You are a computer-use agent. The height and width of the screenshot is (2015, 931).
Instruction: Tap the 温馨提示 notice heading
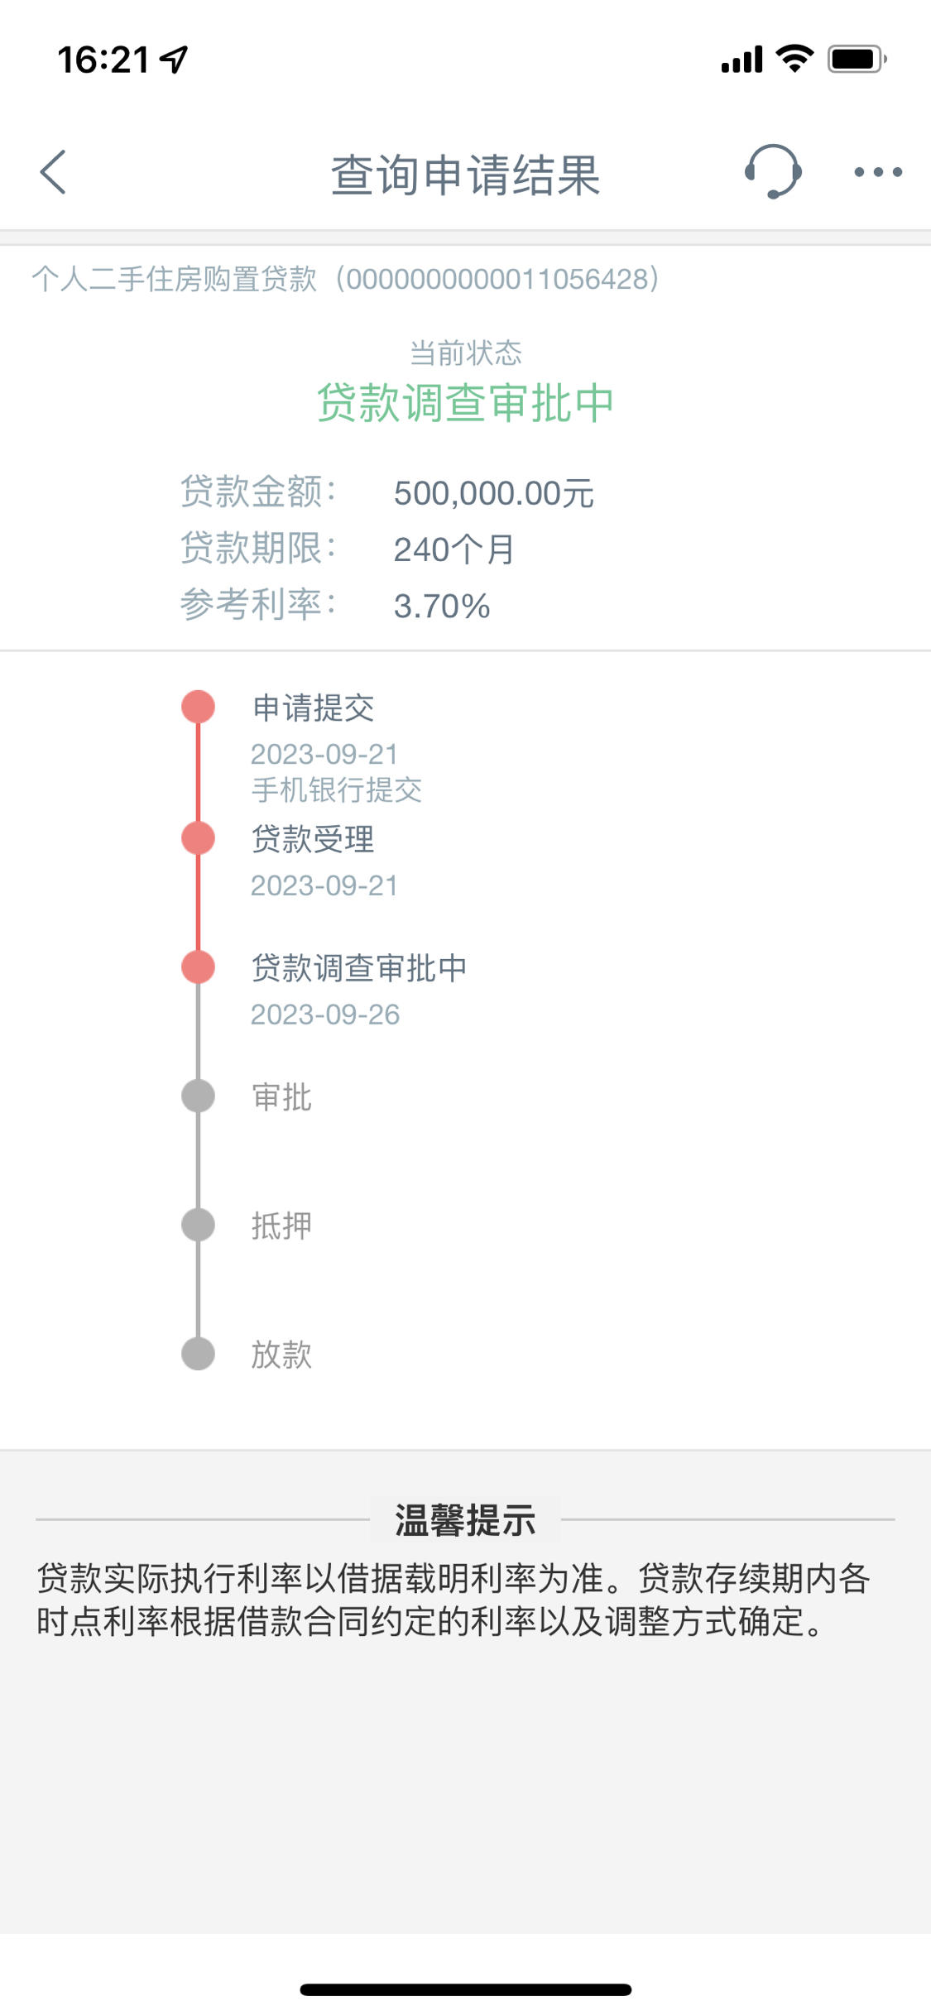465,1520
